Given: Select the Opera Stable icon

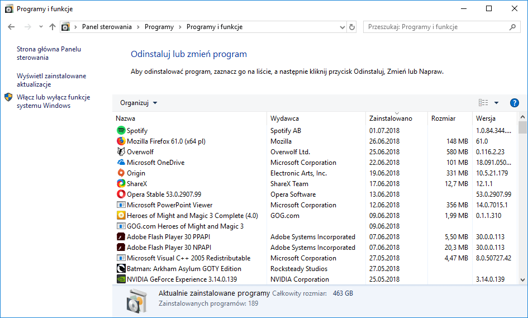Looking at the screenshot, I should click(121, 194).
